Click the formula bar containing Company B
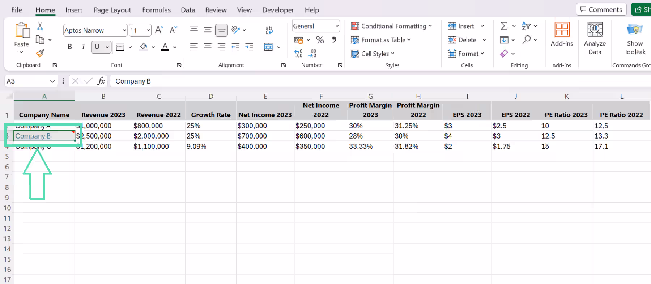Screen dimensions: 651x284 [380, 81]
